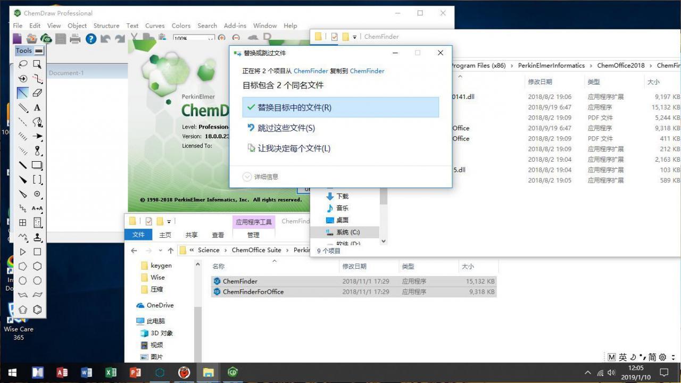Screen dimensions: 681x383
Task: Select the Bold Bond tool
Action: [x=23, y=165]
